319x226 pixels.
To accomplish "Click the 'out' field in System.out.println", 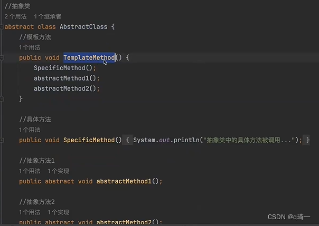I will tap(164, 140).
